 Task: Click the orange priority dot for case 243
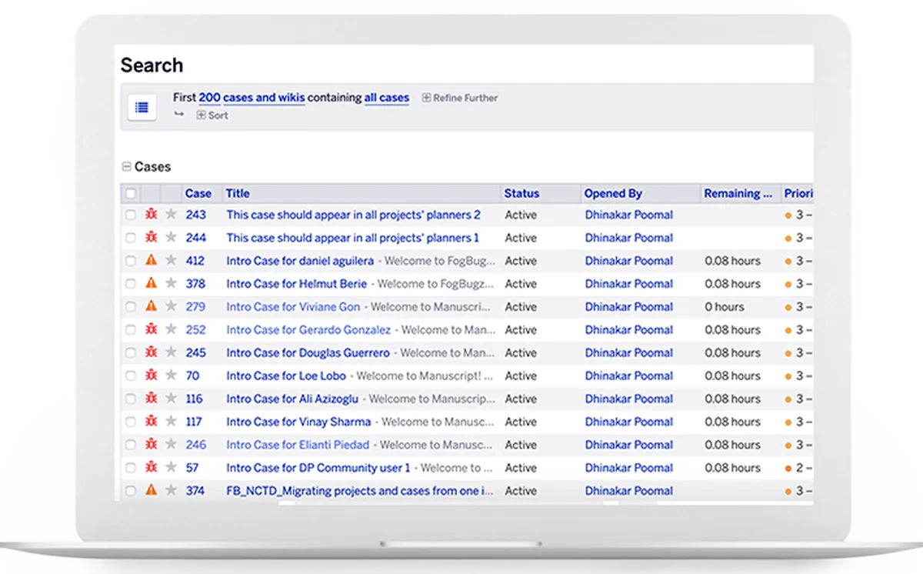[x=788, y=215]
